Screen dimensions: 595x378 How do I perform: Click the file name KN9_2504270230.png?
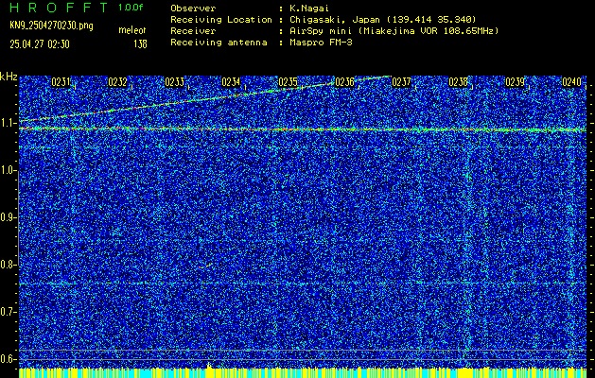click(51, 26)
